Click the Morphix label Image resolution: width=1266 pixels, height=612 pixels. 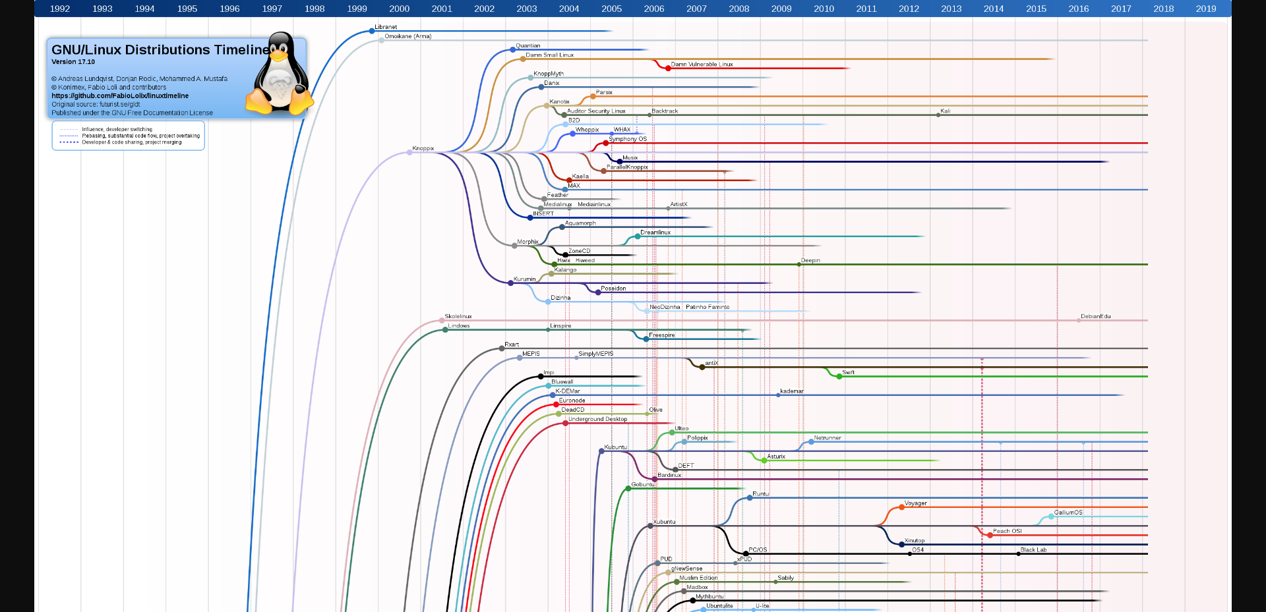pos(528,242)
